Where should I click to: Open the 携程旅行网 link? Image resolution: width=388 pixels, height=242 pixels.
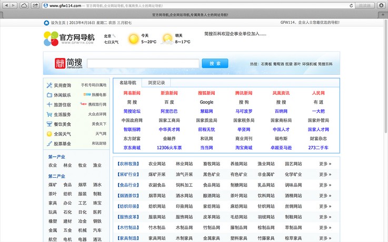pos(97,104)
